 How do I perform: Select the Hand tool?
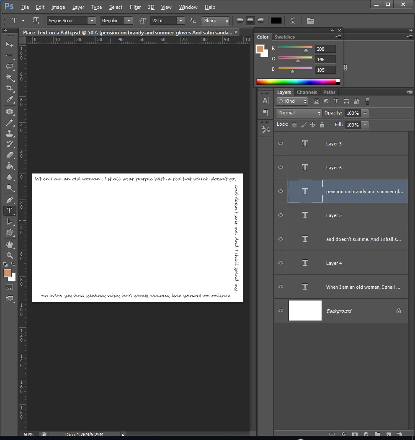point(10,245)
